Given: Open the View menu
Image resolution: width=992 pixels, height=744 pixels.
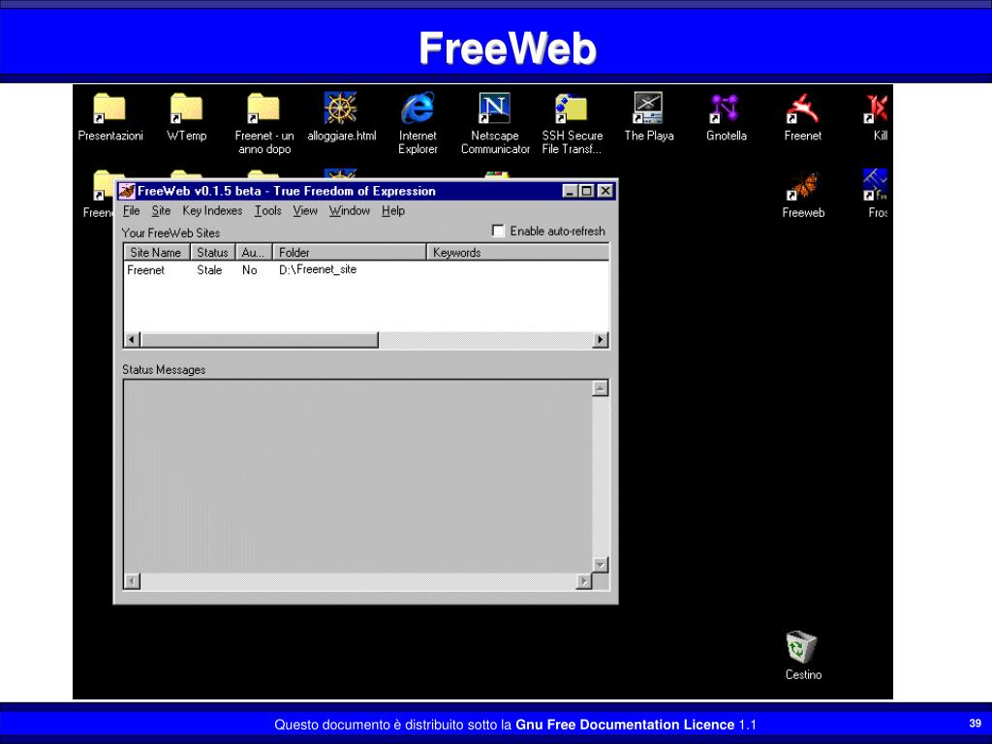Looking at the screenshot, I should [x=305, y=210].
